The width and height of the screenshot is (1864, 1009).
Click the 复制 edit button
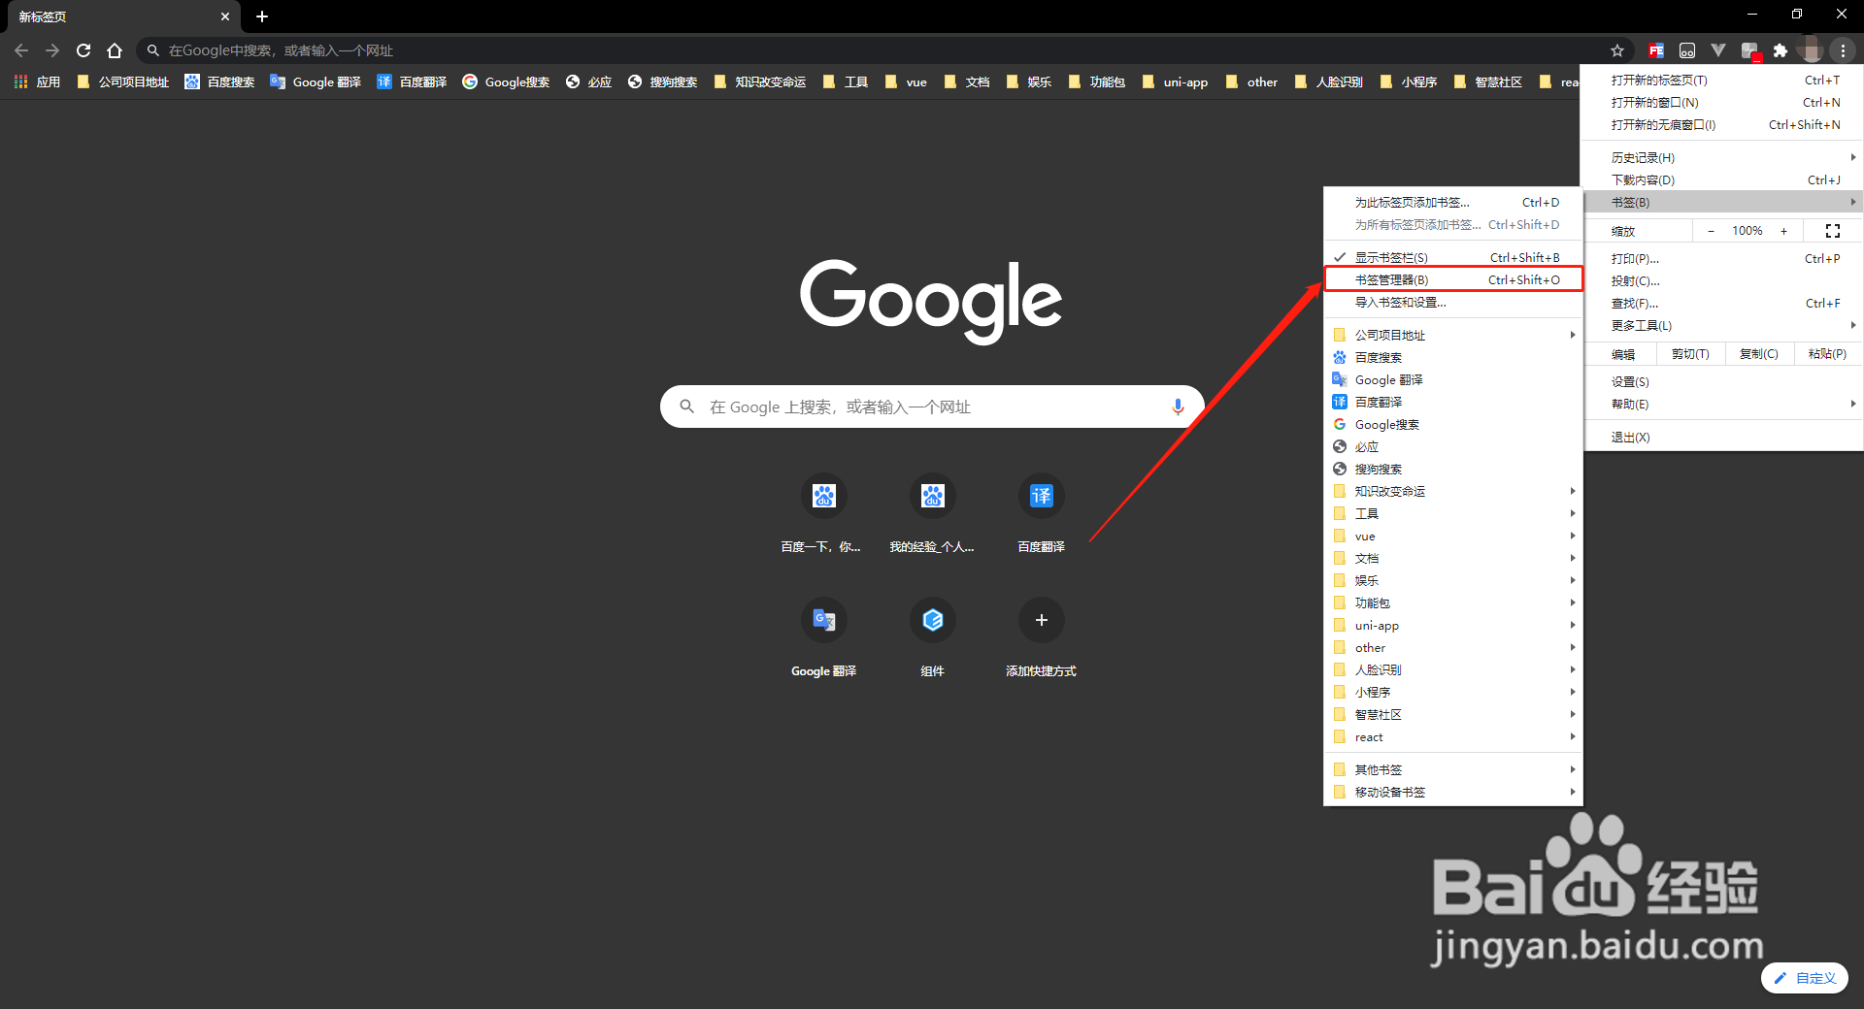[1759, 354]
